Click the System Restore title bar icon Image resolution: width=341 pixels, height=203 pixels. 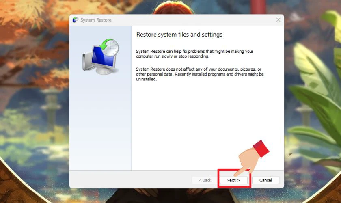point(76,20)
